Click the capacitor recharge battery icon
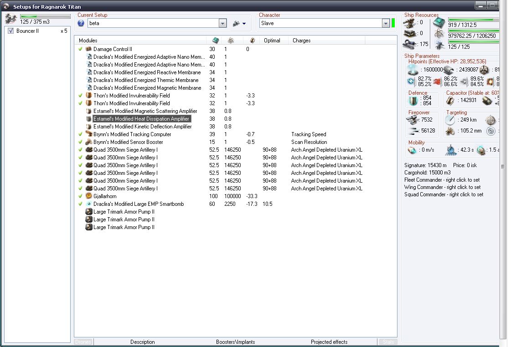Viewport: 521px width, 347px height. [487, 101]
